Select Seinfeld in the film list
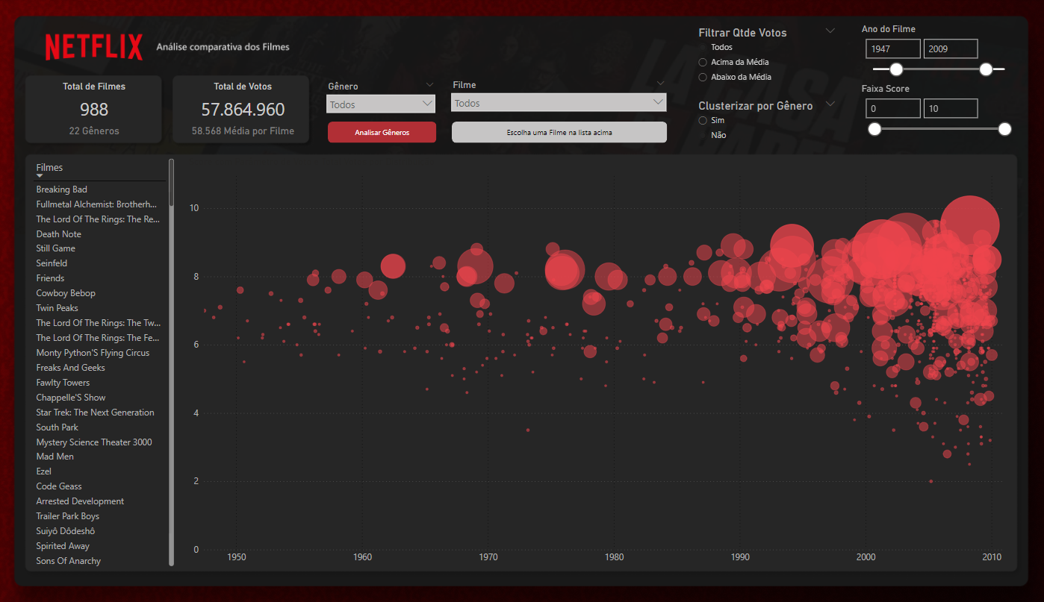This screenshot has height=602, width=1044. (x=52, y=263)
